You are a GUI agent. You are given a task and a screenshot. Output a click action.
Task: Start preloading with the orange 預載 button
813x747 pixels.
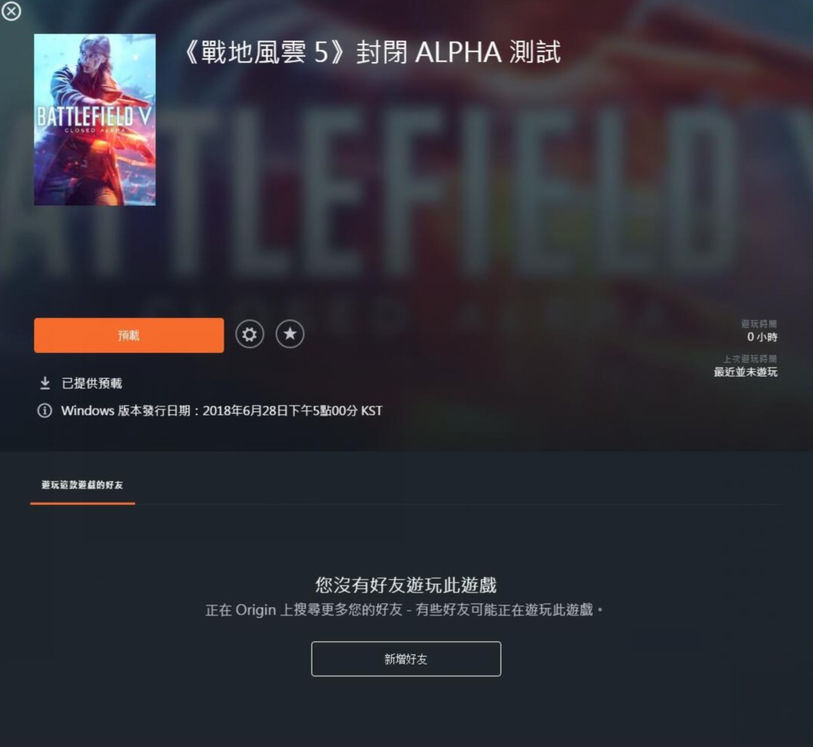[129, 335]
